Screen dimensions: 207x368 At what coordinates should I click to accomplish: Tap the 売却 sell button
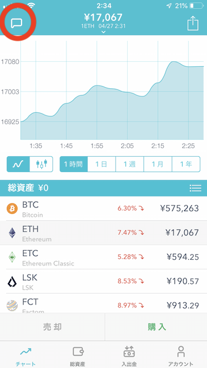[x=52, y=327]
